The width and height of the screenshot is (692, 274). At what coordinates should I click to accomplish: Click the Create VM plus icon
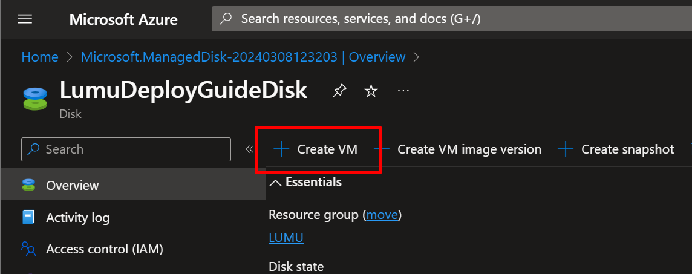coord(281,149)
